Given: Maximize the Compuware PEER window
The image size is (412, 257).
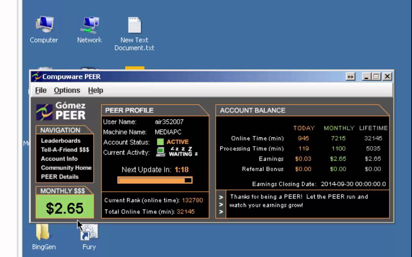Looking at the screenshot, I should pos(376,76).
